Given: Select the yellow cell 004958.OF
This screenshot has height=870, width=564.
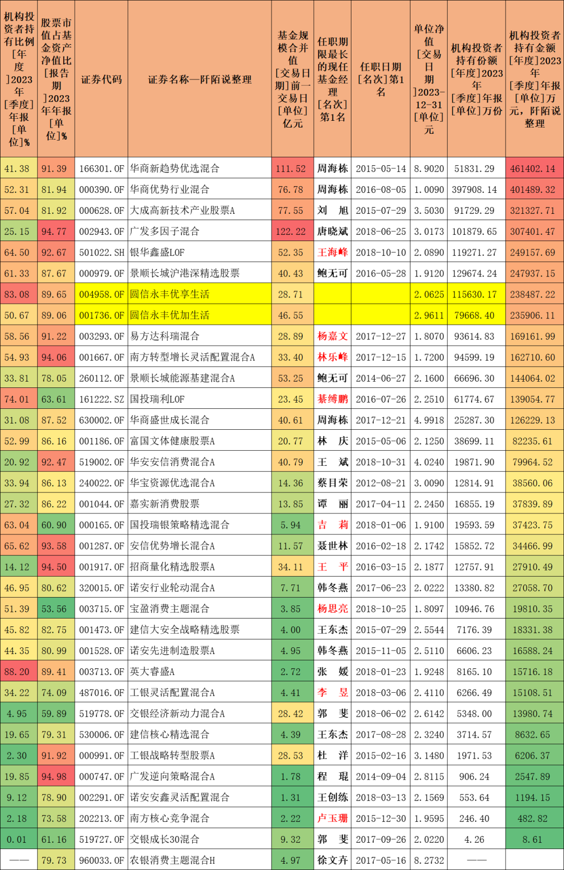Looking at the screenshot, I should click(101, 294).
